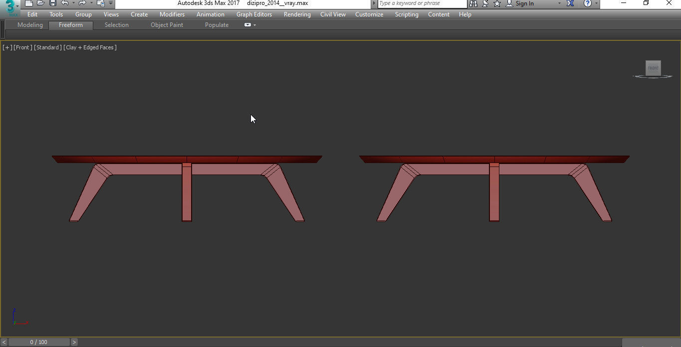The width and height of the screenshot is (681, 347).
Task: Click the [Standard] viewport quality label
Action: pyautogui.click(x=48, y=47)
